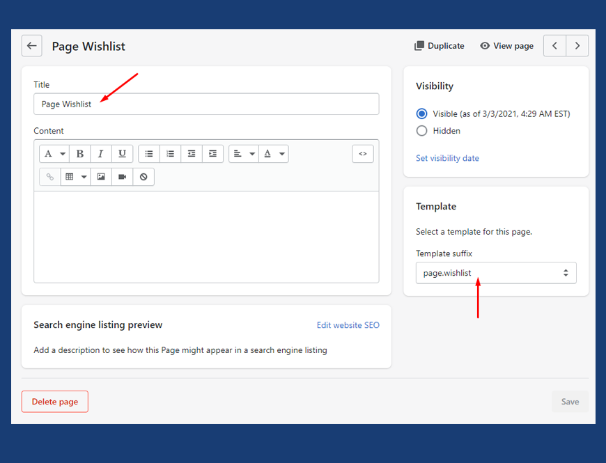This screenshot has height=463, width=606.
Task: Click the Duplicate page action
Action: coord(439,46)
